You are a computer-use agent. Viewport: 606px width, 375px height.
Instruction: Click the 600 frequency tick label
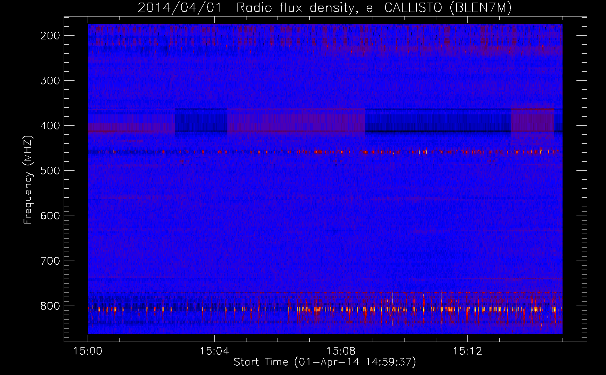(x=50, y=216)
